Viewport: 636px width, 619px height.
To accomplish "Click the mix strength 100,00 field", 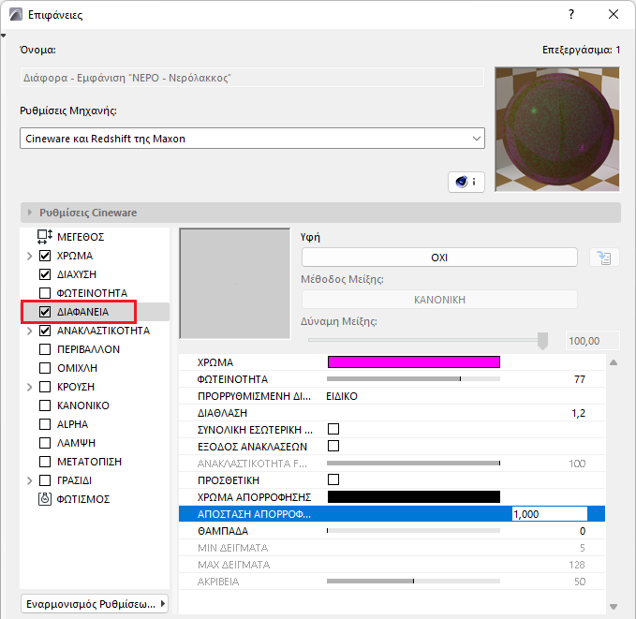I will tap(593, 341).
